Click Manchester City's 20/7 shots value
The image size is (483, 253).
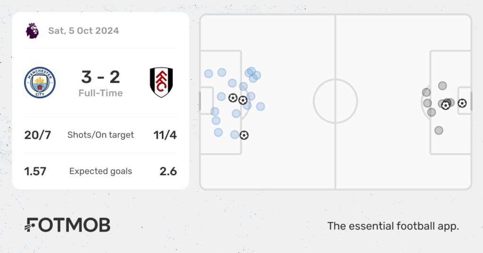(38, 135)
